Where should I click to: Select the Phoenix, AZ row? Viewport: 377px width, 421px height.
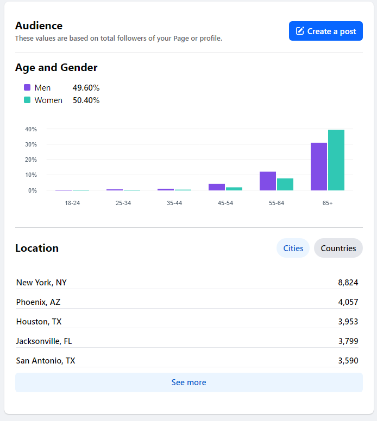tap(187, 302)
